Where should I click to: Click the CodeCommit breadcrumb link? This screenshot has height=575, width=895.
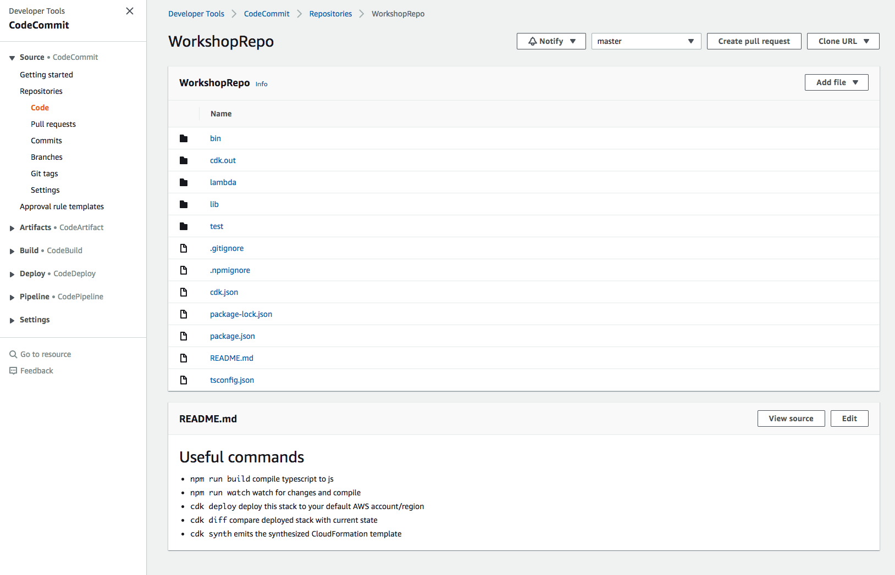[267, 14]
